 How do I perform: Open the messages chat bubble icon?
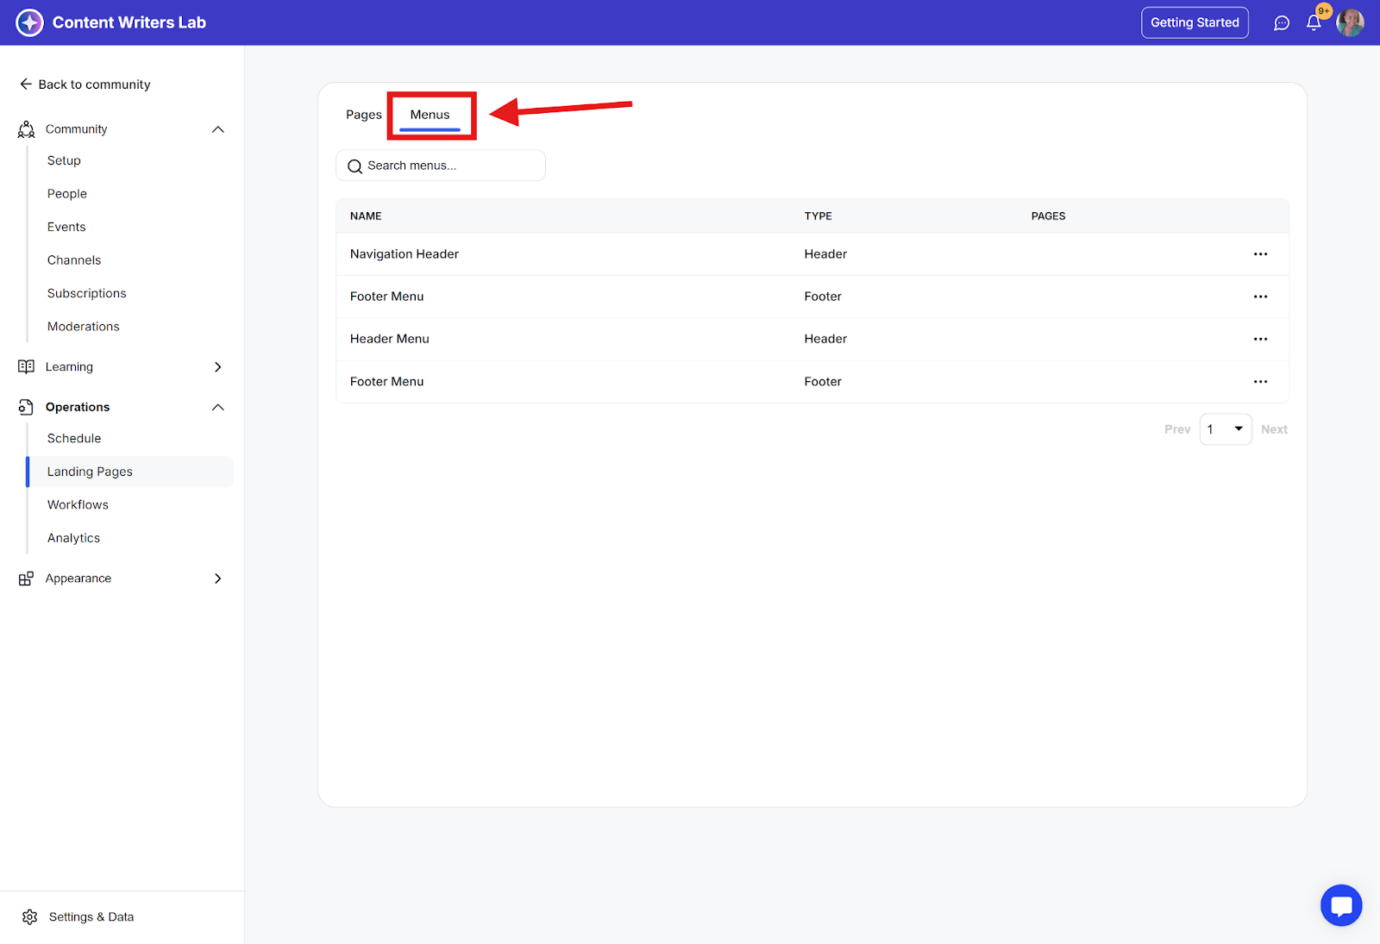1282,23
